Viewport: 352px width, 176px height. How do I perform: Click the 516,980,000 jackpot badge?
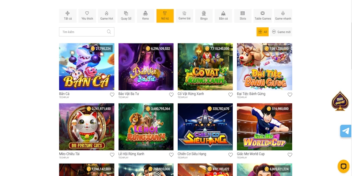click(x=278, y=109)
